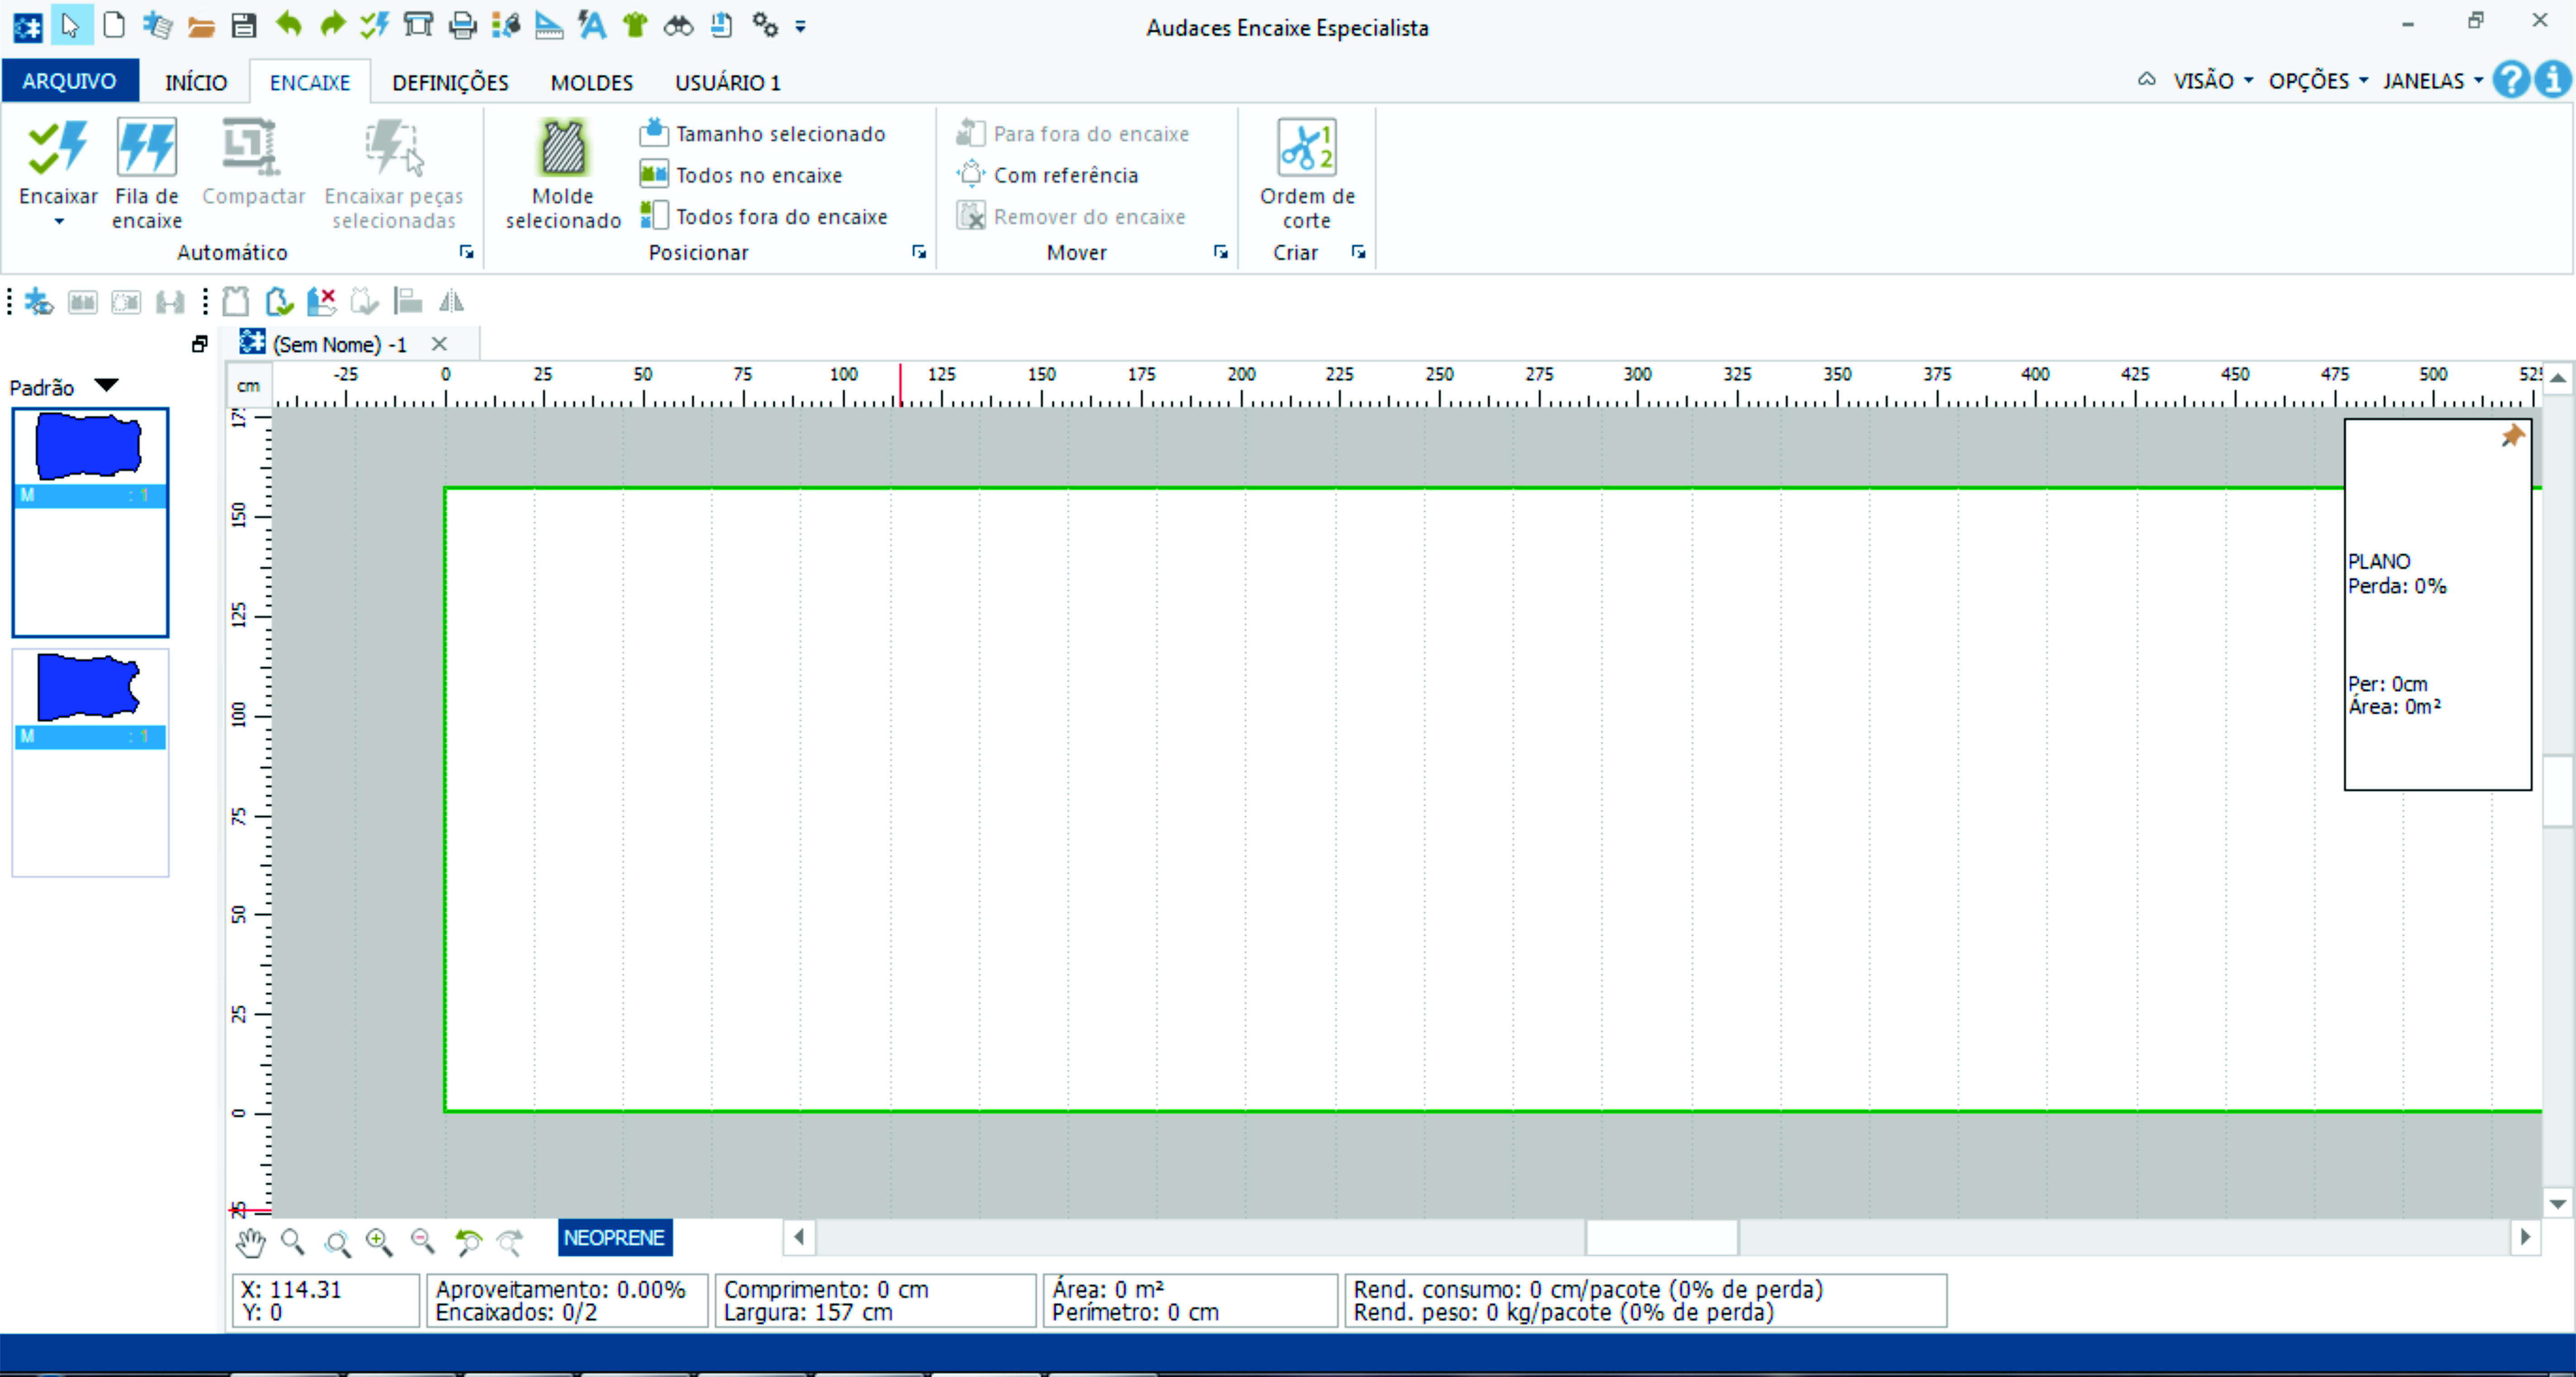
Task: Expand the Encaixar dropdown arrow
Action: [59, 222]
